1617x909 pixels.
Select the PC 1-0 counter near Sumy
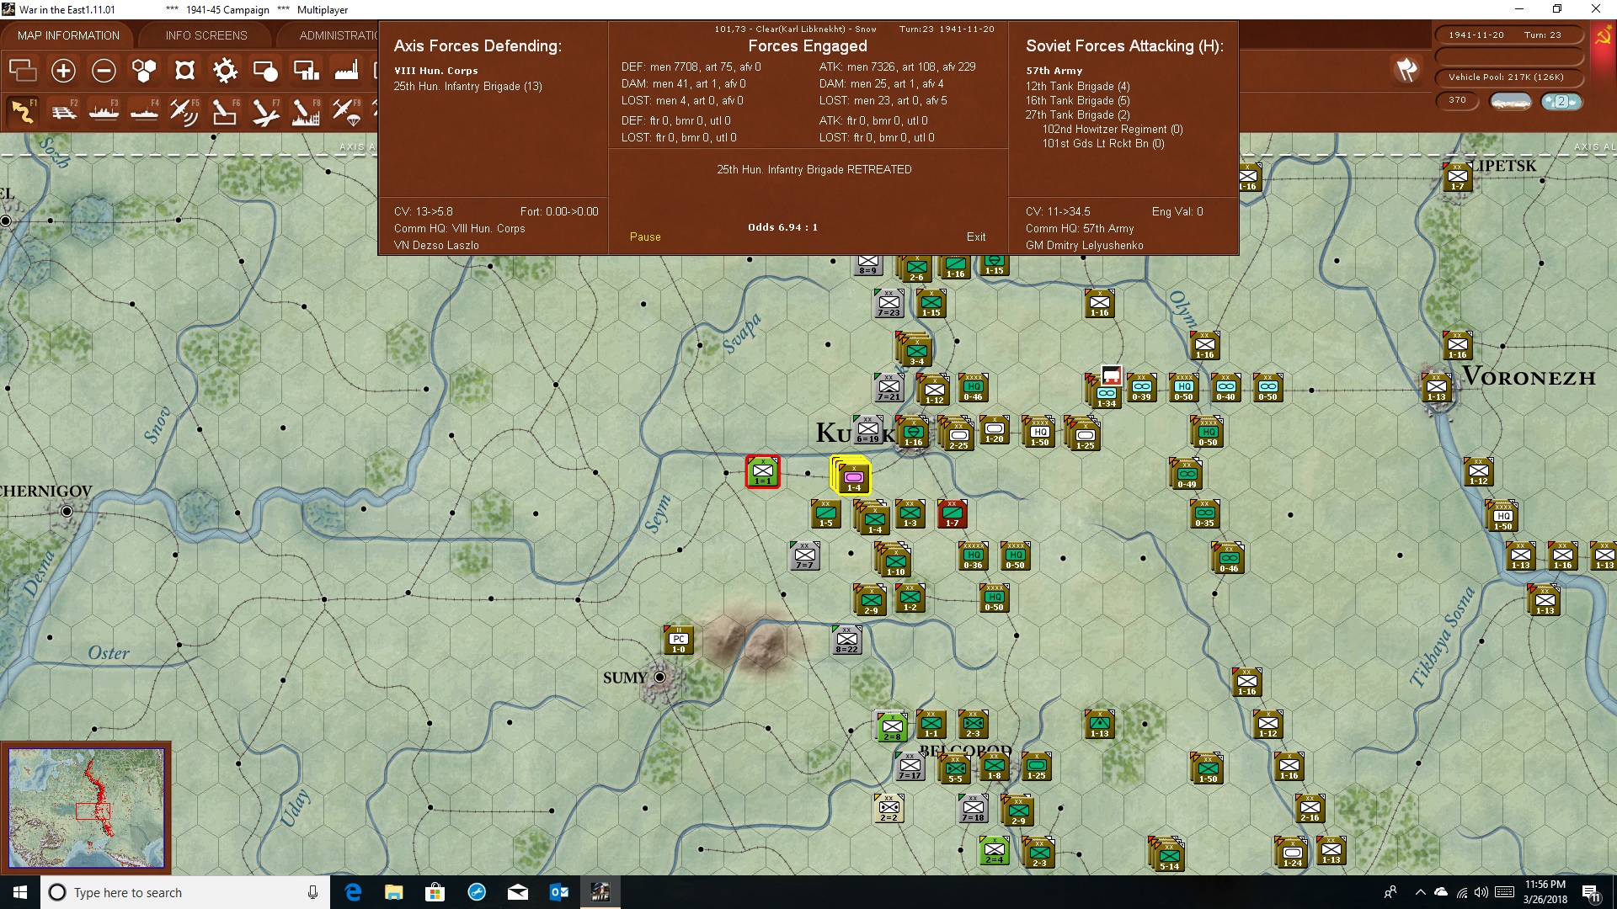click(679, 641)
